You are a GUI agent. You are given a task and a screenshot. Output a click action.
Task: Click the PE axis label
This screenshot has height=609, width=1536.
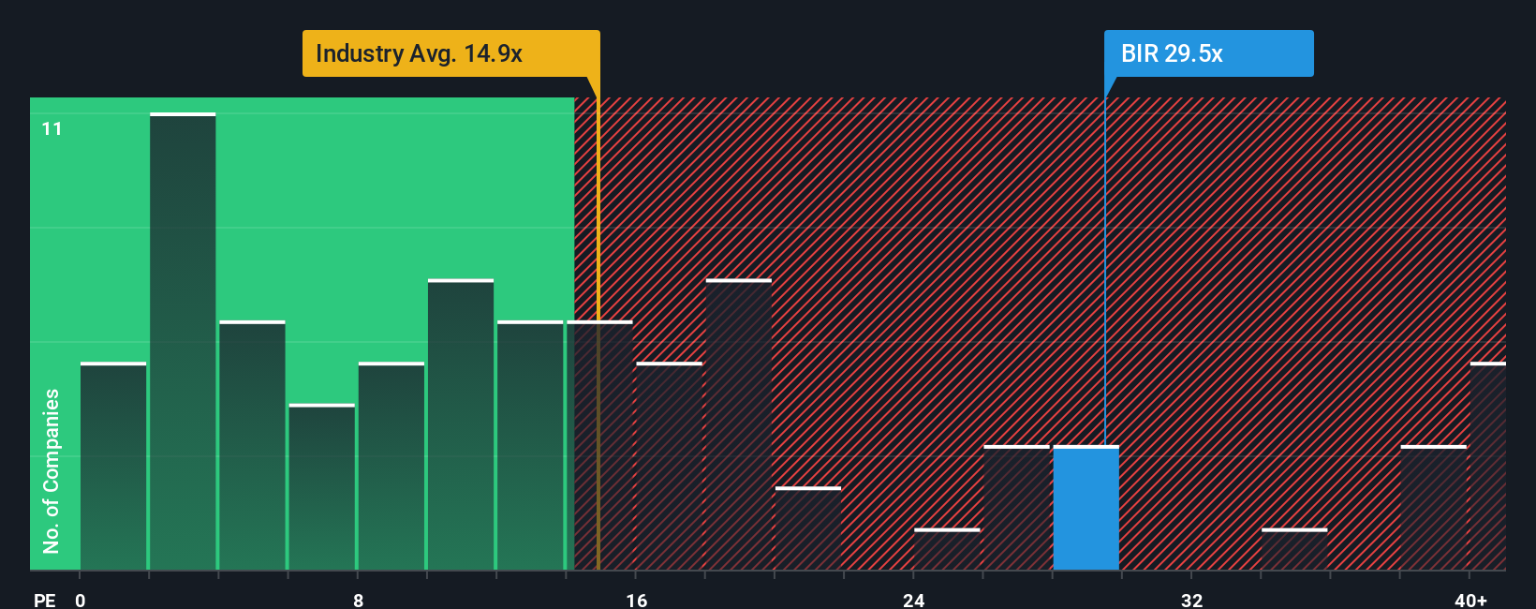coord(44,600)
